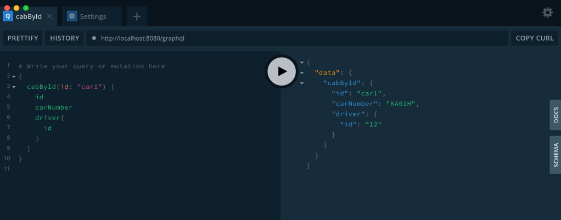Click the gear icon on Settings tab
561x220 pixels.
pyautogui.click(x=72, y=16)
